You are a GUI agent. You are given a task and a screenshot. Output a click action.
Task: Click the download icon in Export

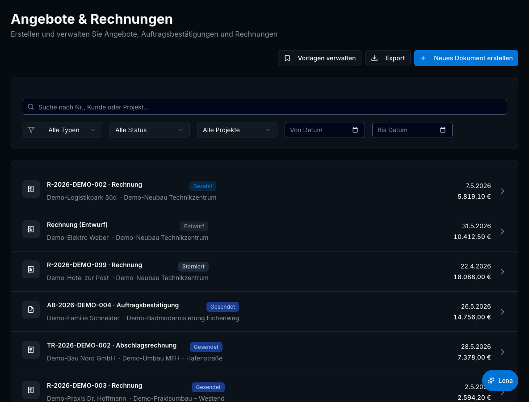[x=374, y=58]
